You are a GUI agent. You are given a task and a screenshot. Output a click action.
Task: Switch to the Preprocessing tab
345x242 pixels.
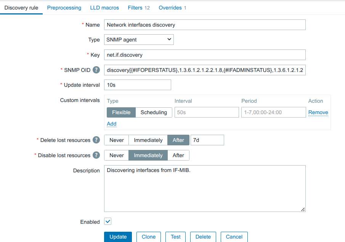coord(64,8)
